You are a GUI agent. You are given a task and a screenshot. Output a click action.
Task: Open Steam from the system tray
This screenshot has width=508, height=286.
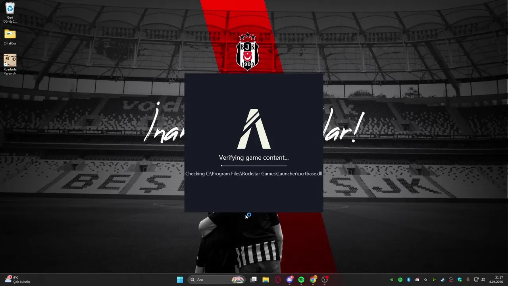coord(443,280)
